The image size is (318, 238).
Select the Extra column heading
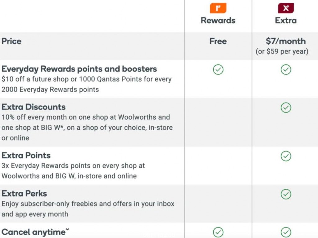pyautogui.click(x=286, y=20)
